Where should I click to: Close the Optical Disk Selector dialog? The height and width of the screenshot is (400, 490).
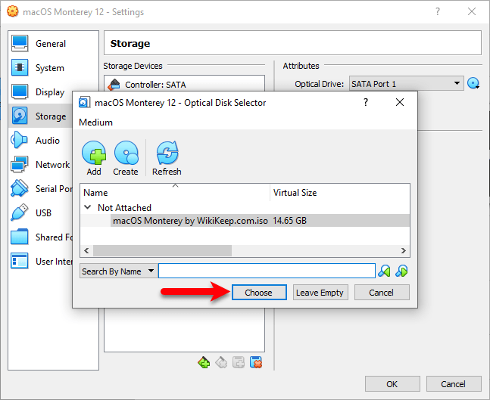(x=400, y=102)
